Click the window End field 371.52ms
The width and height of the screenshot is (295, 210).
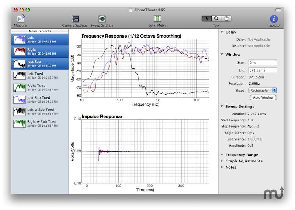pos(263,70)
